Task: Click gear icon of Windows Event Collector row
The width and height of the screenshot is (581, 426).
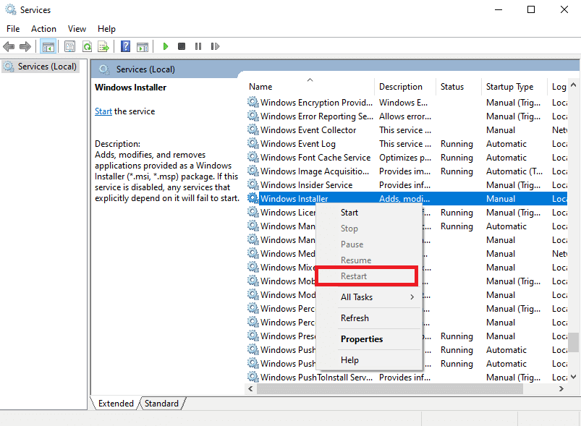Action: (253, 129)
